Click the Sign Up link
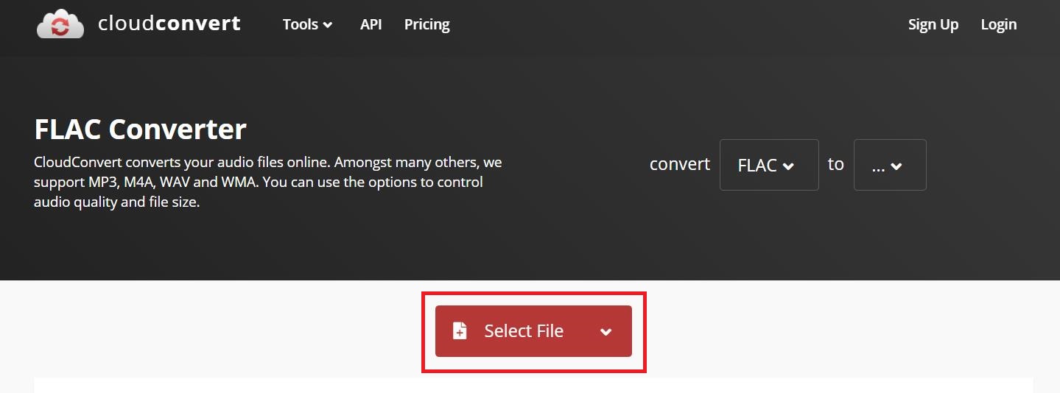Image resolution: width=1060 pixels, height=393 pixels. (x=933, y=24)
